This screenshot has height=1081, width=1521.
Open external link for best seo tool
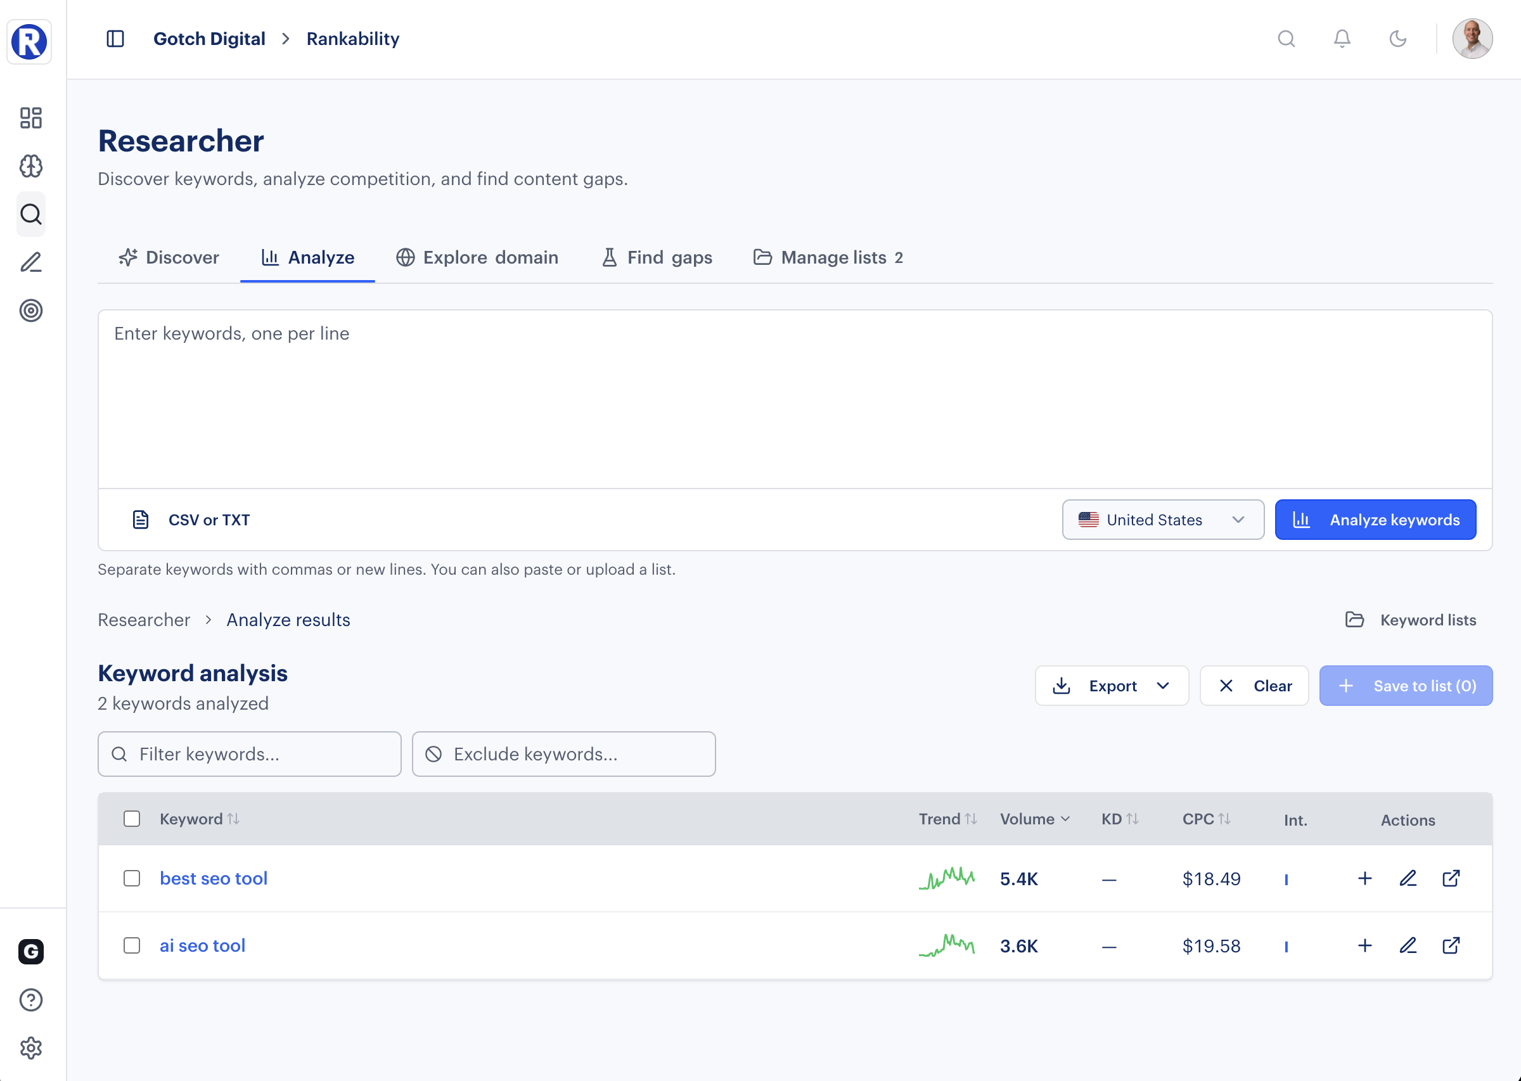tap(1451, 878)
